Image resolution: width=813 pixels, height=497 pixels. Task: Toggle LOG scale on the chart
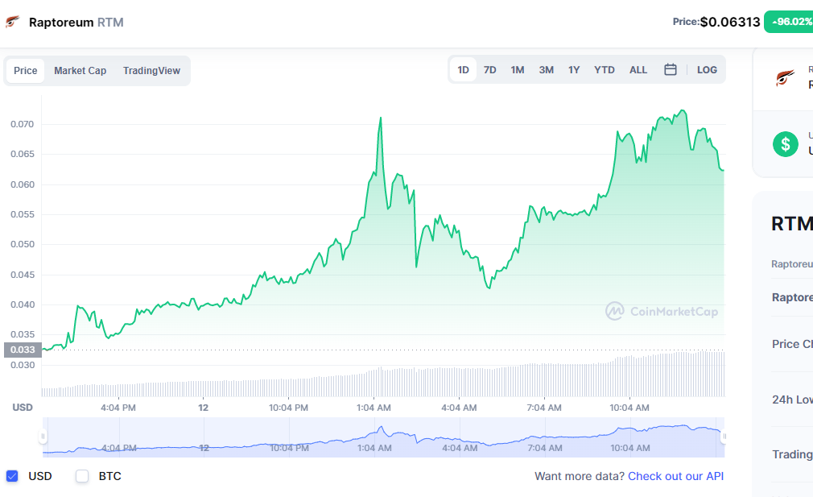pos(707,69)
